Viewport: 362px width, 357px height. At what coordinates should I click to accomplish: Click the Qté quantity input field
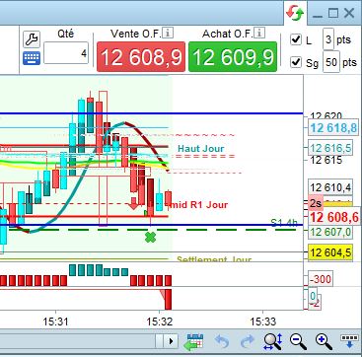coord(66,52)
